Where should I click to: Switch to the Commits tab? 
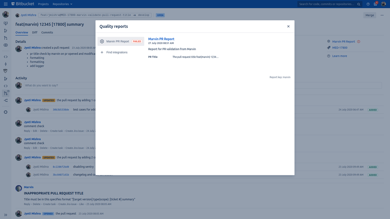47,32
